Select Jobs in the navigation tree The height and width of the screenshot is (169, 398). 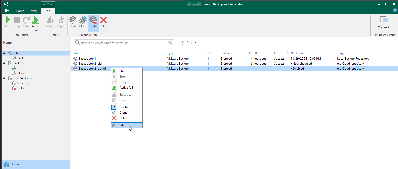pos(16,53)
